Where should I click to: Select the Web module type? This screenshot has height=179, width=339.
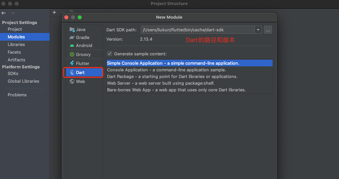pyautogui.click(x=80, y=82)
